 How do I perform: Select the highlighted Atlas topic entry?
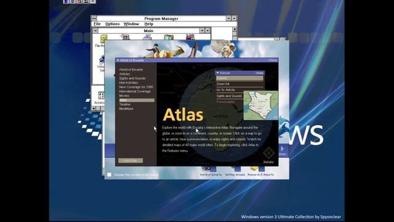coord(137,100)
